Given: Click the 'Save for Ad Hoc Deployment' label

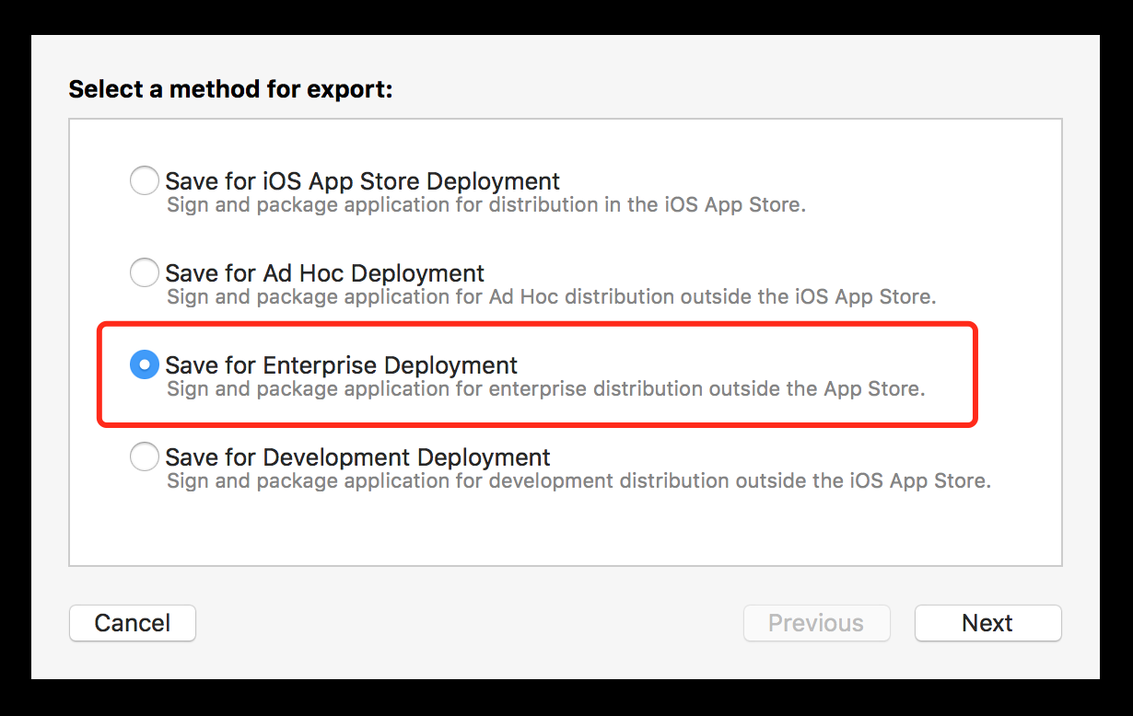Looking at the screenshot, I should (x=324, y=272).
